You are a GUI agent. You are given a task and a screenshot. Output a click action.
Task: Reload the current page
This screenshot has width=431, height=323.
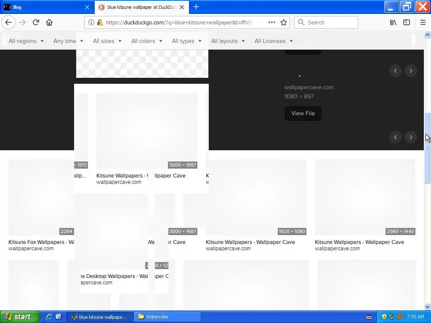click(36, 23)
